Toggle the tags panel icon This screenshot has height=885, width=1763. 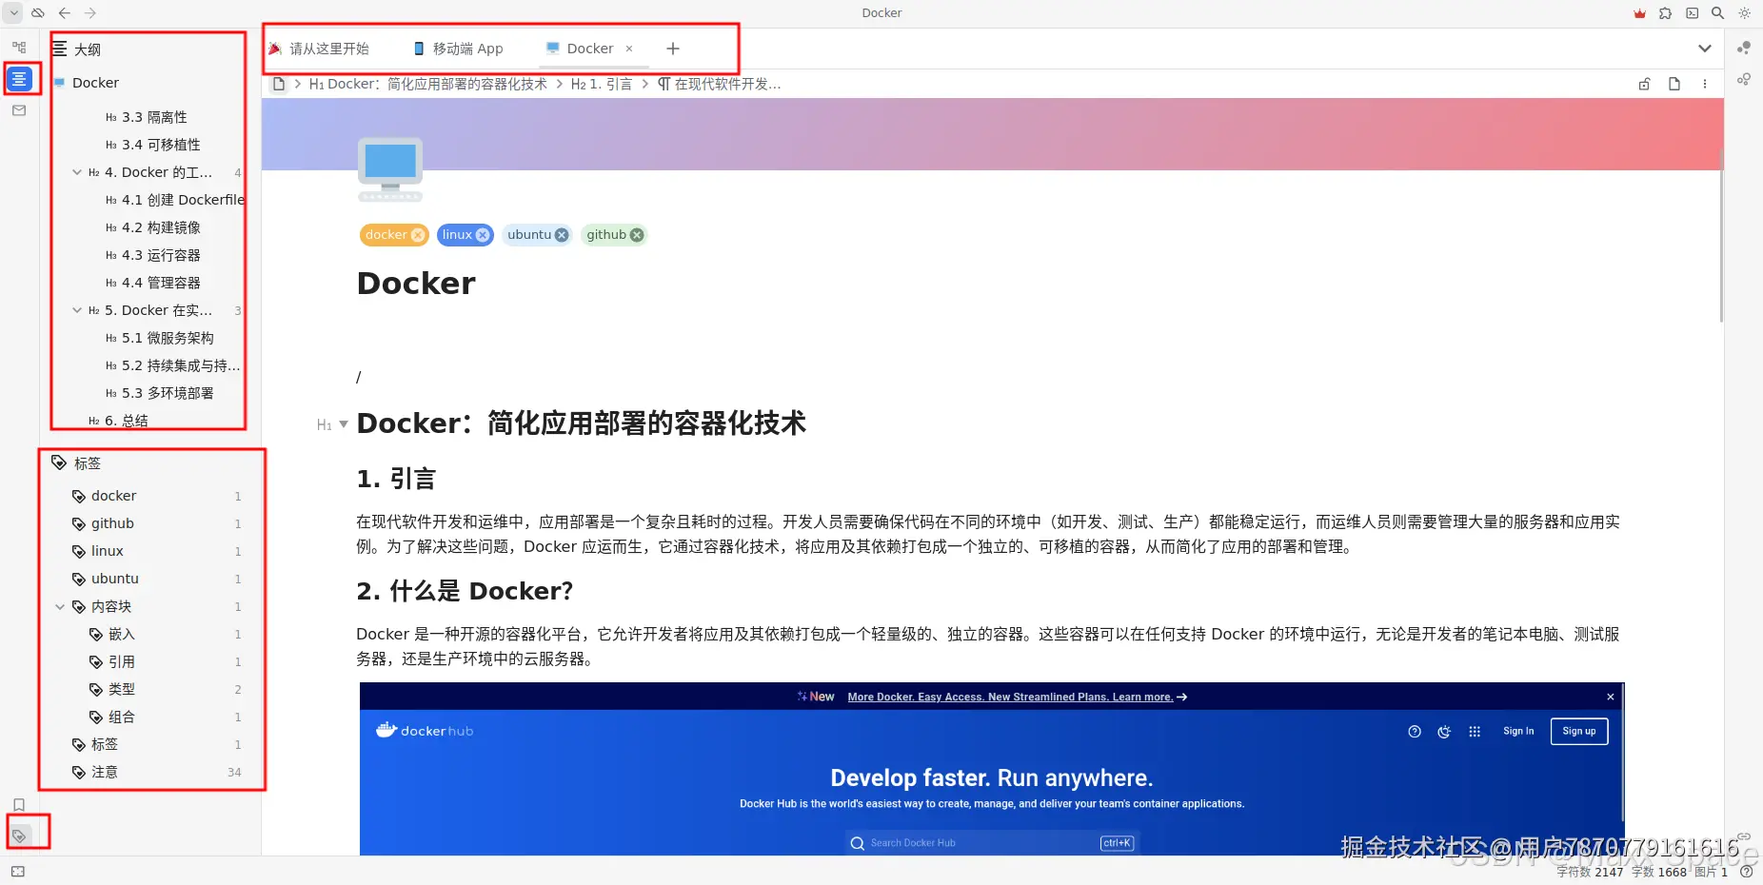point(19,836)
